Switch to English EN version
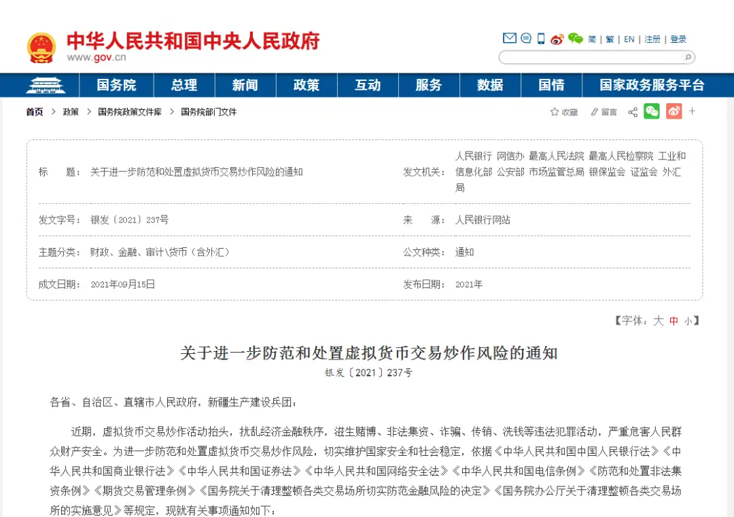 click(x=629, y=39)
